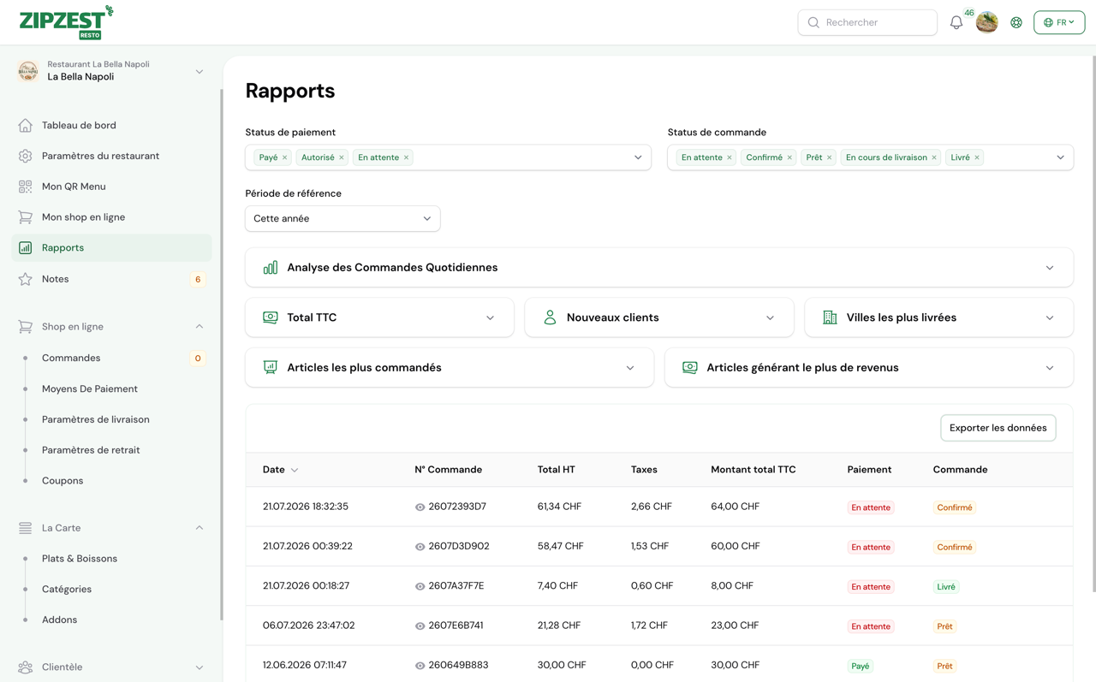Click the Notes star icon
1096x682 pixels.
(26, 279)
